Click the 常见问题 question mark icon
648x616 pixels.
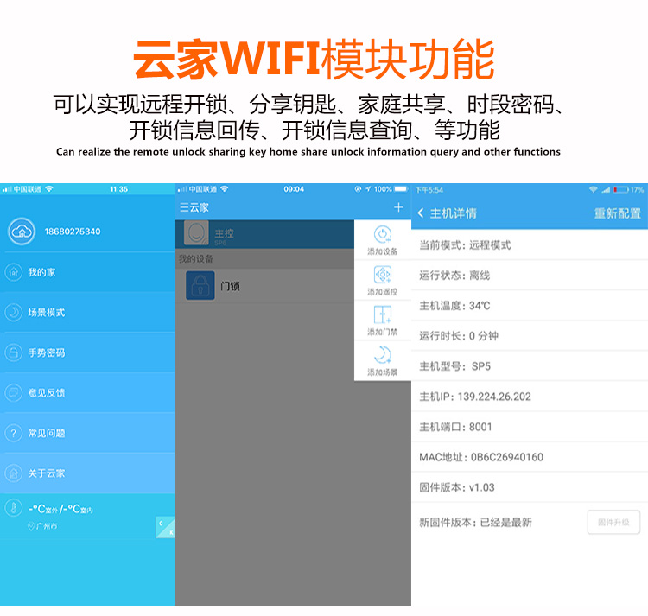pos(14,433)
